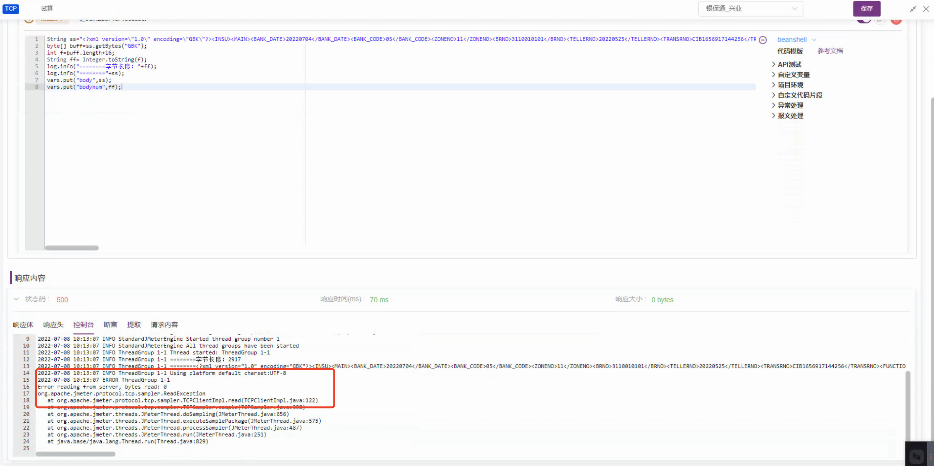Click the console log vertical scrollbar
Image resolution: width=934 pixels, height=466 pixels.
(x=908, y=405)
